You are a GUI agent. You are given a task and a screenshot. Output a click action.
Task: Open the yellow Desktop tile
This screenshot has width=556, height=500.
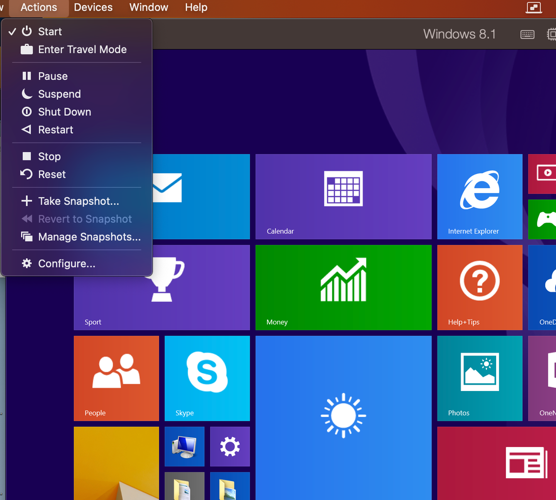click(116, 463)
